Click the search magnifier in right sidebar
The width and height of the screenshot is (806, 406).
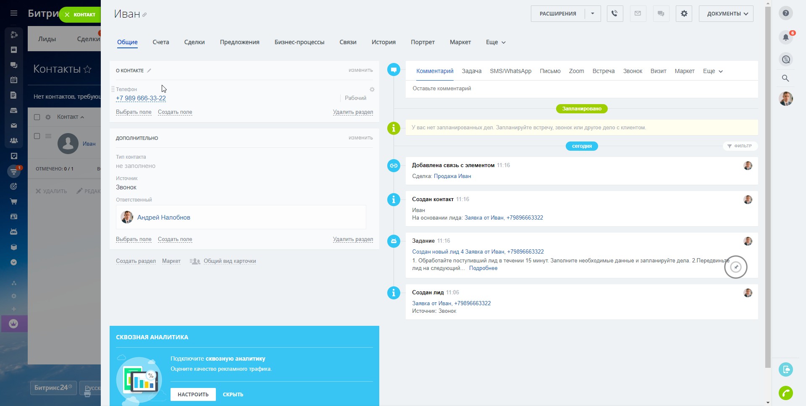785,78
